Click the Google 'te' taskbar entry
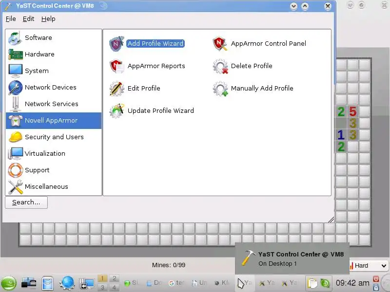 (176, 283)
